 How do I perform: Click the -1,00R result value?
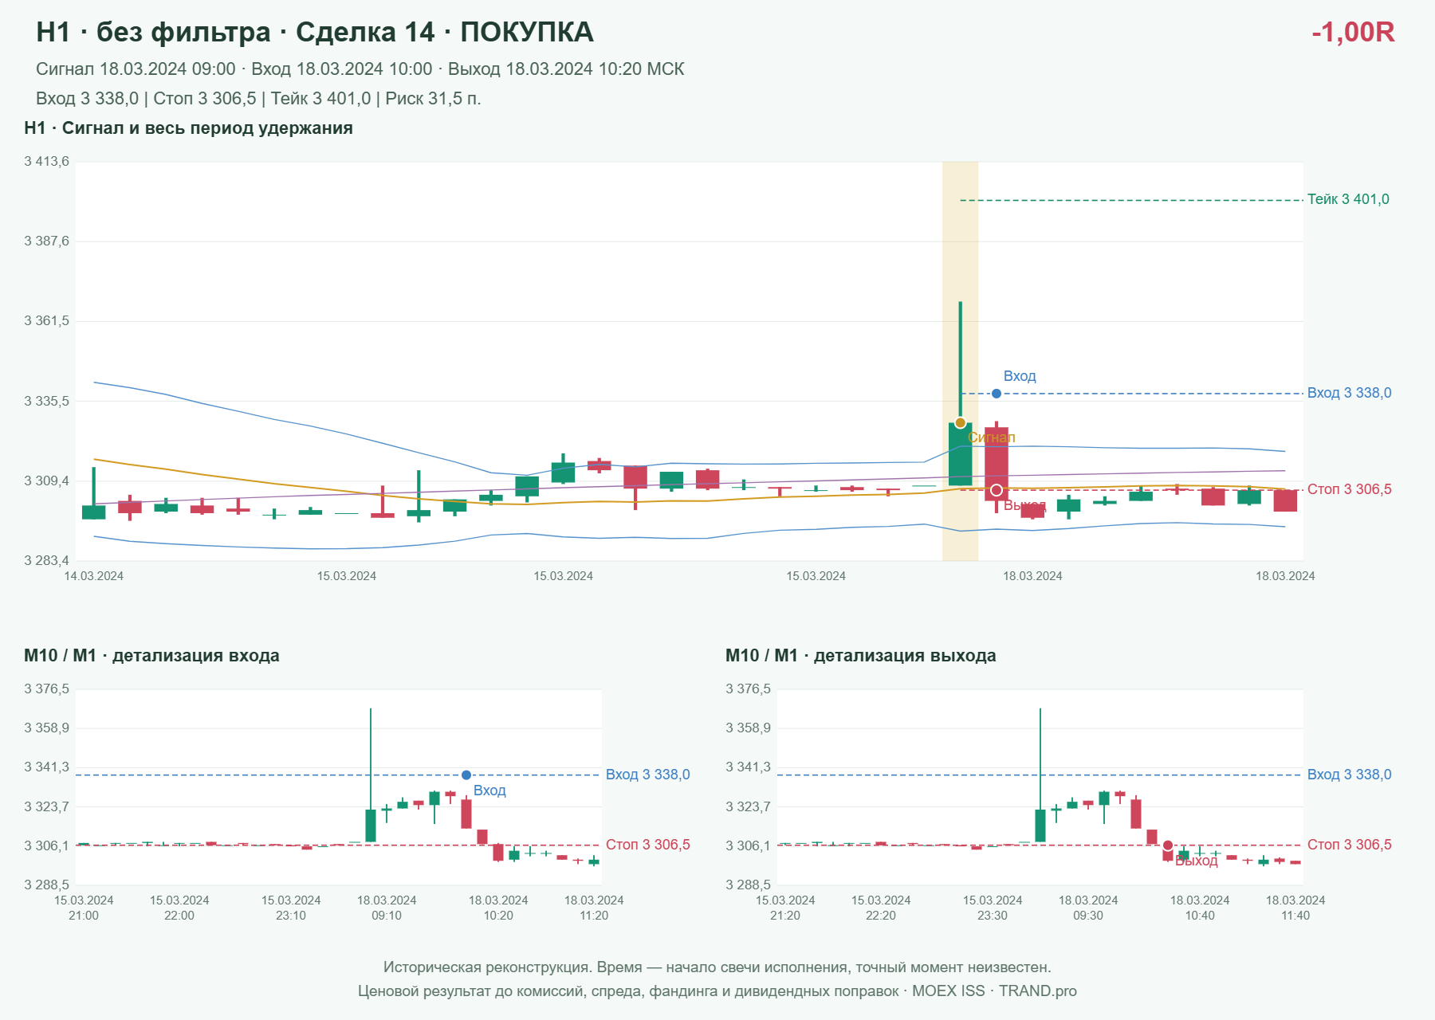1353,32
